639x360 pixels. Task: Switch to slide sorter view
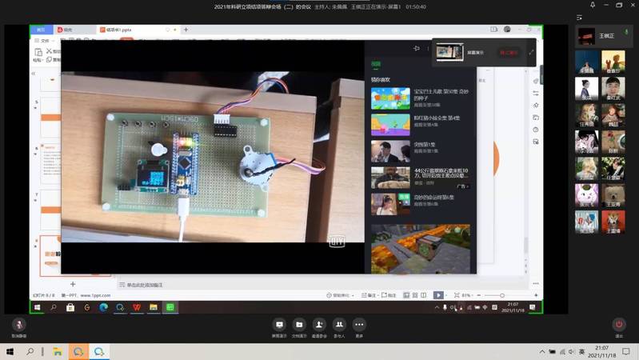tap(415, 295)
